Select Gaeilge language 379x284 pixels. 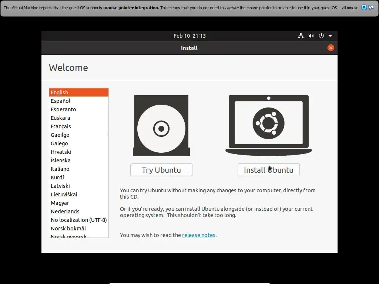79,135
